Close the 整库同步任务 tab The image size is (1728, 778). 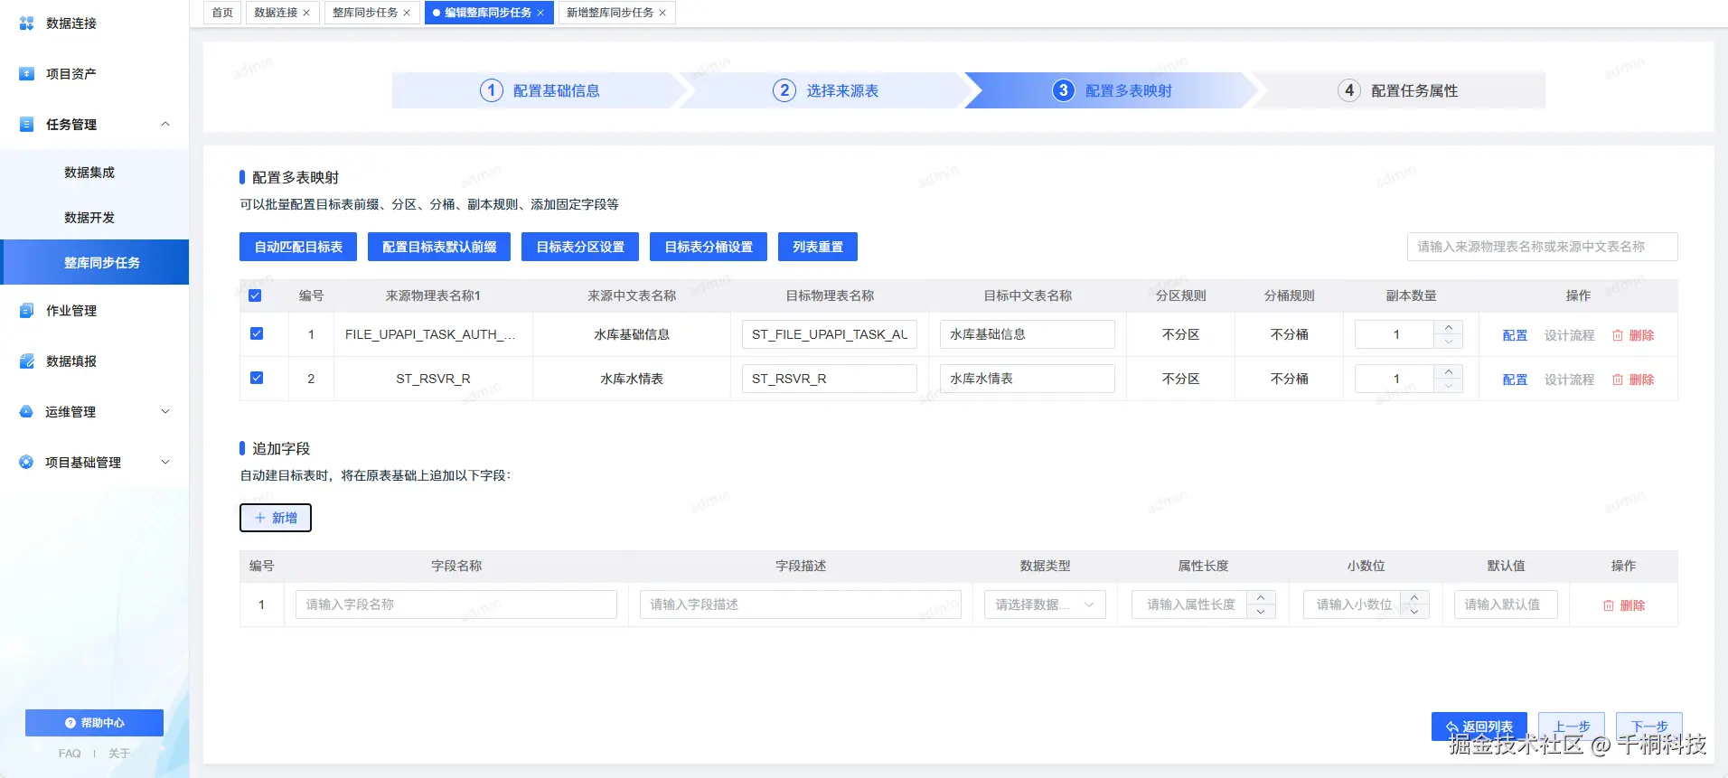407,13
